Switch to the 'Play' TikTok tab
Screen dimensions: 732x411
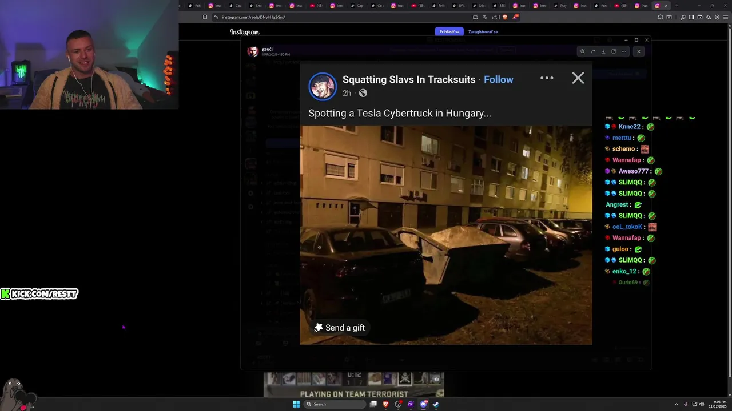(x=560, y=6)
